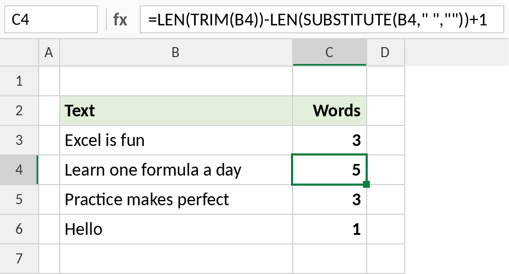Click the 'Words' header cell
The width and height of the screenshot is (509, 274).
[330, 111]
